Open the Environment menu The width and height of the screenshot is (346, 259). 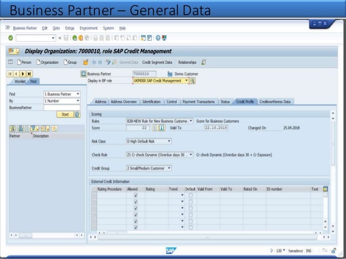click(89, 28)
